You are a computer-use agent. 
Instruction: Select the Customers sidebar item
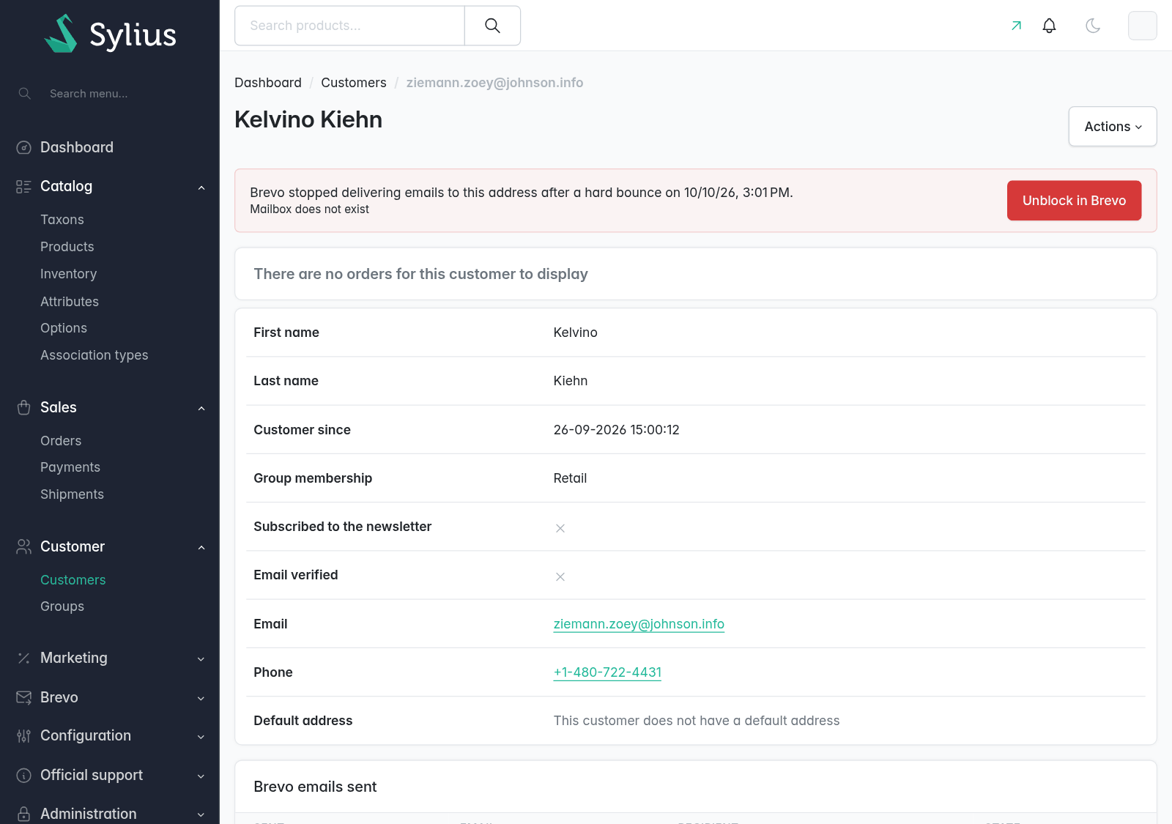(73, 580)
